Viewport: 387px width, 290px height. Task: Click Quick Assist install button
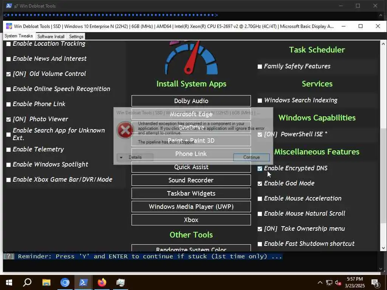point(191,167)
